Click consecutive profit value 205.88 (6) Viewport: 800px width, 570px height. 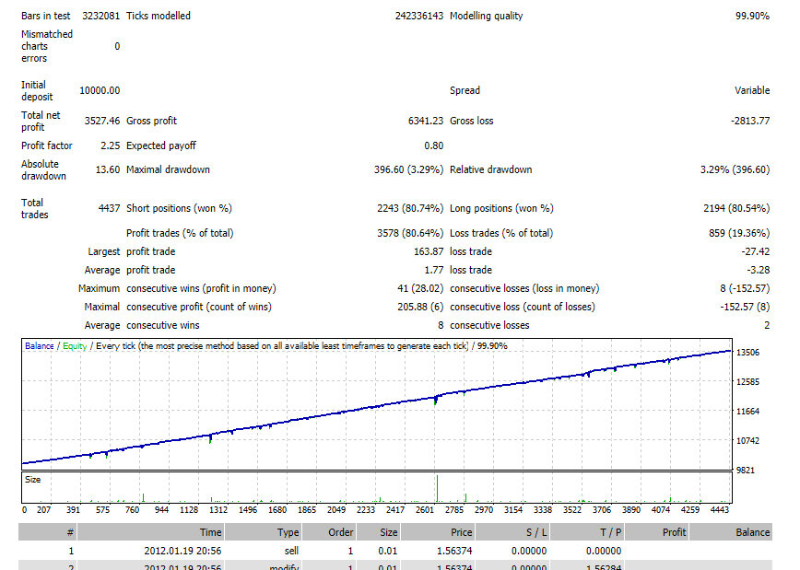[420, 307]
